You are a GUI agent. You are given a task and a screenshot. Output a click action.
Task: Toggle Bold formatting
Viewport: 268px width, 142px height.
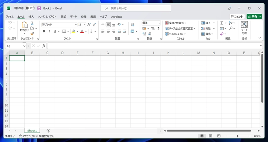44,31
